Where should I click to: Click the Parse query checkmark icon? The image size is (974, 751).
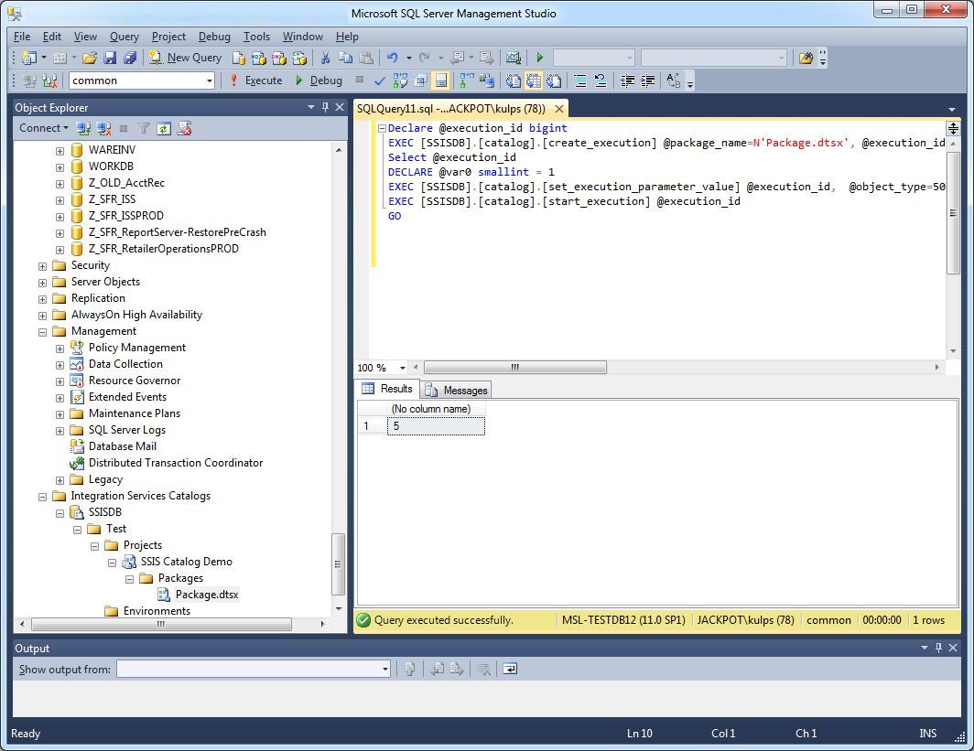tap(380, 80)
